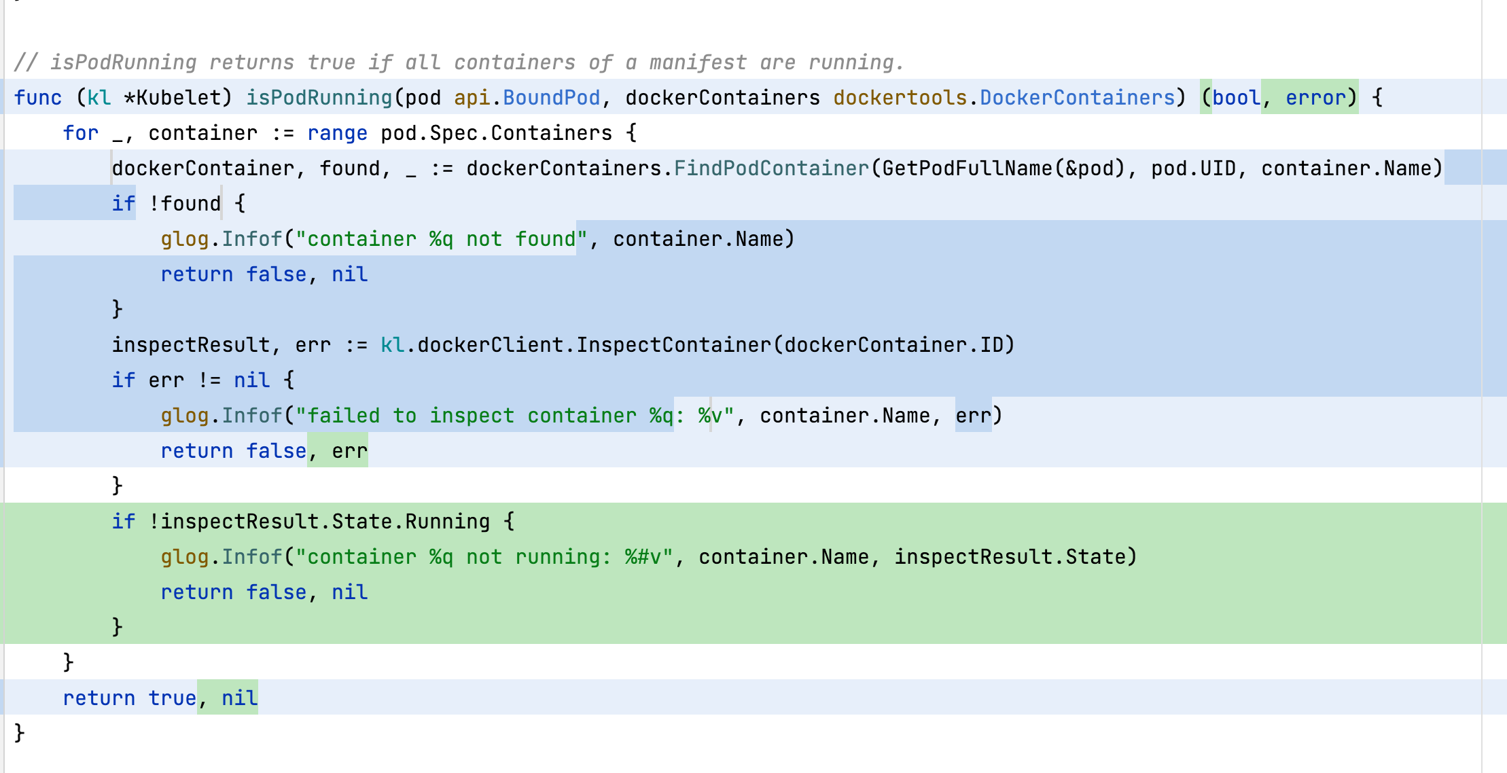Click the highlighted error return type
The height and width of the screenshot is (773, 1507).
click(x=1315, y=98)
